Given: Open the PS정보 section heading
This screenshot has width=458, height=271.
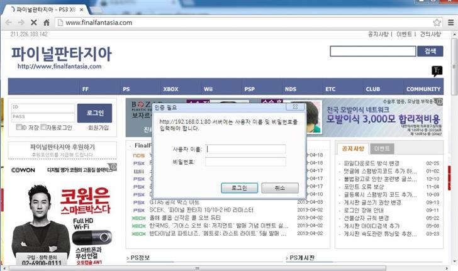Looking at the screenshot, I should pyautogui.click(x=140, y=258).
